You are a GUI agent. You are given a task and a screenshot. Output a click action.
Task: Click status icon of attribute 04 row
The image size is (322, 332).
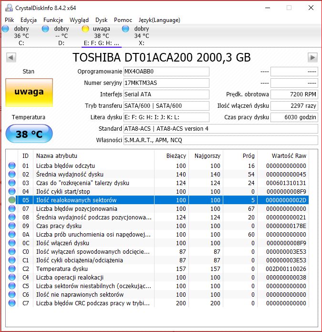coord(12,191)
